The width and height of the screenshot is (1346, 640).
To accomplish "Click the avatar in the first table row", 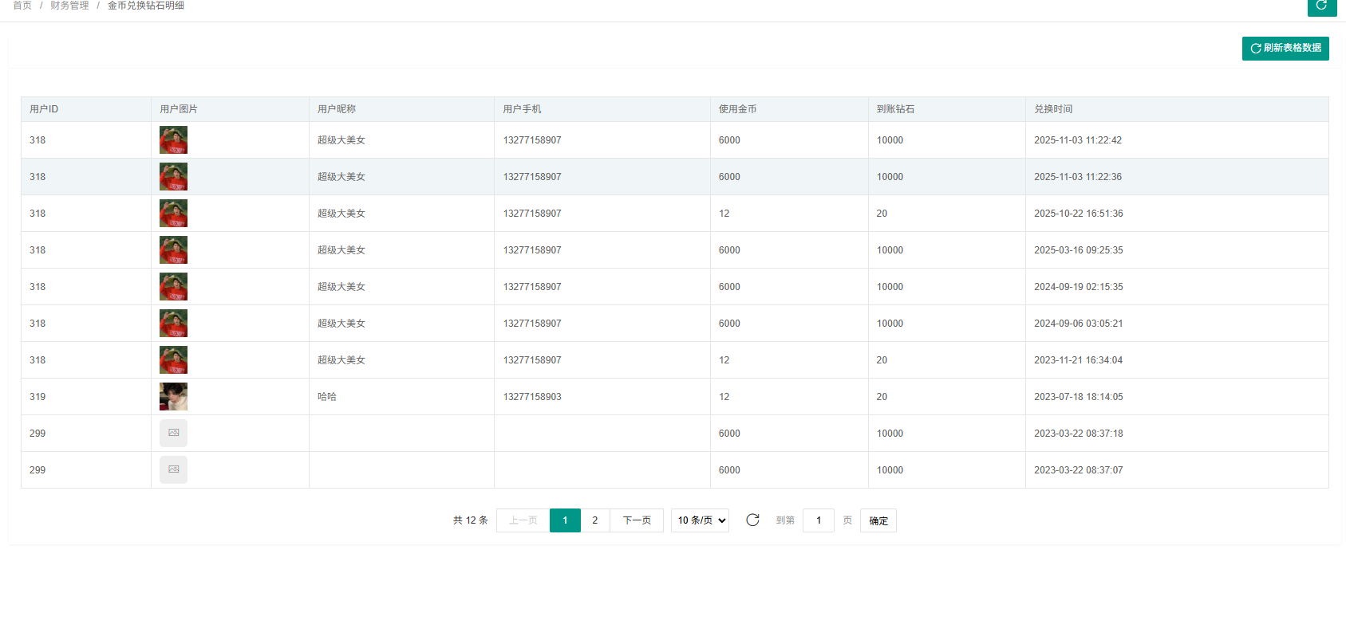I will coord(173,139).
